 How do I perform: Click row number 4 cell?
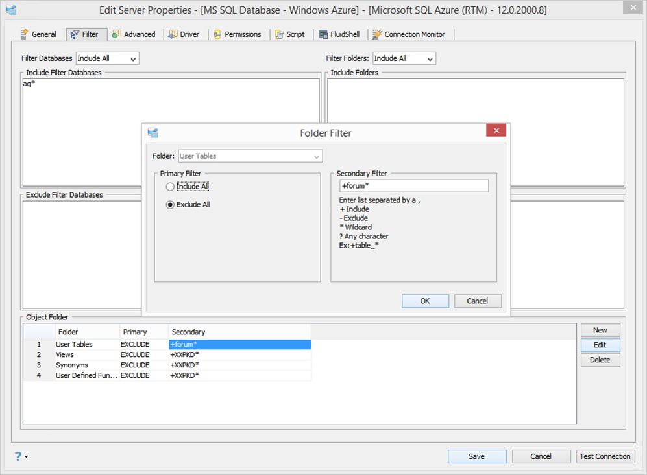tap(39, 375)
